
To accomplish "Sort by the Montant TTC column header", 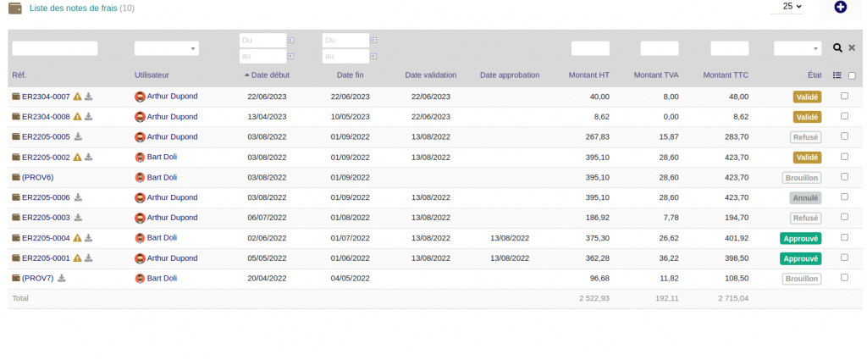I will pyautogui.click(x=726, y=75).
